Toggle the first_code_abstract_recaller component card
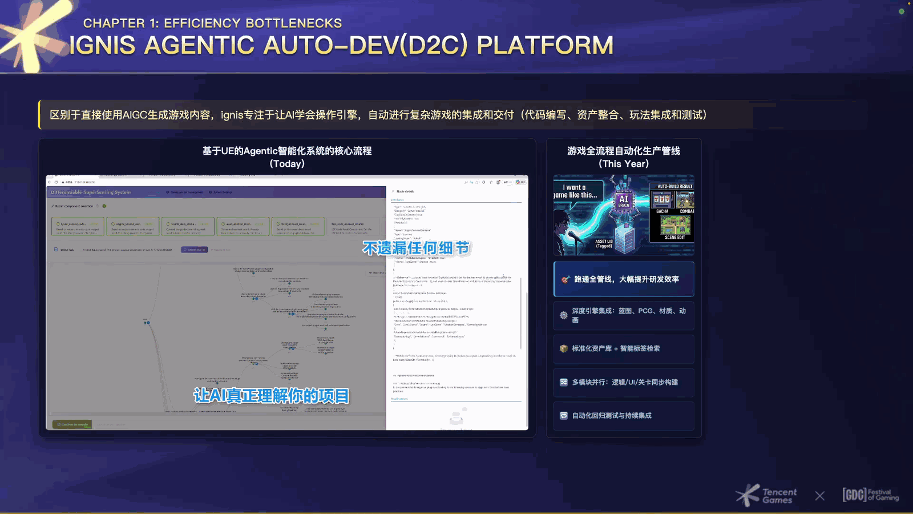913x514 pixels. (353, 226)
